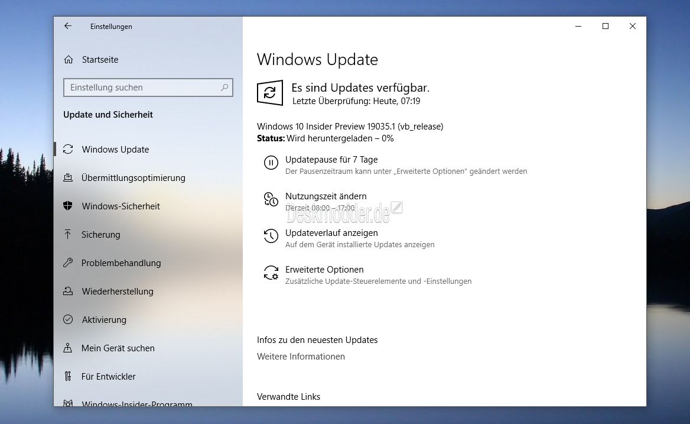Screen dimensions: 690x424
Task: Click the pause icon for Updatepause
Action: pos(271,163)
